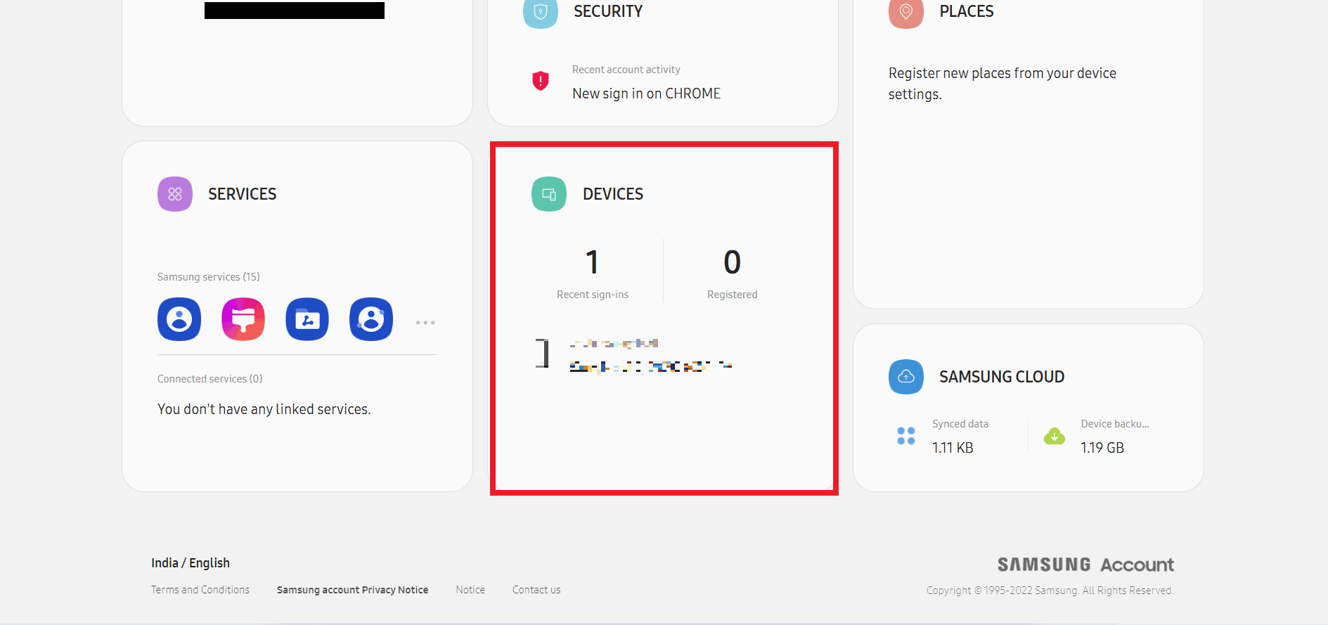Open Terms and Conditions link
Viewport: 1328px width, 625px height.
200,590
